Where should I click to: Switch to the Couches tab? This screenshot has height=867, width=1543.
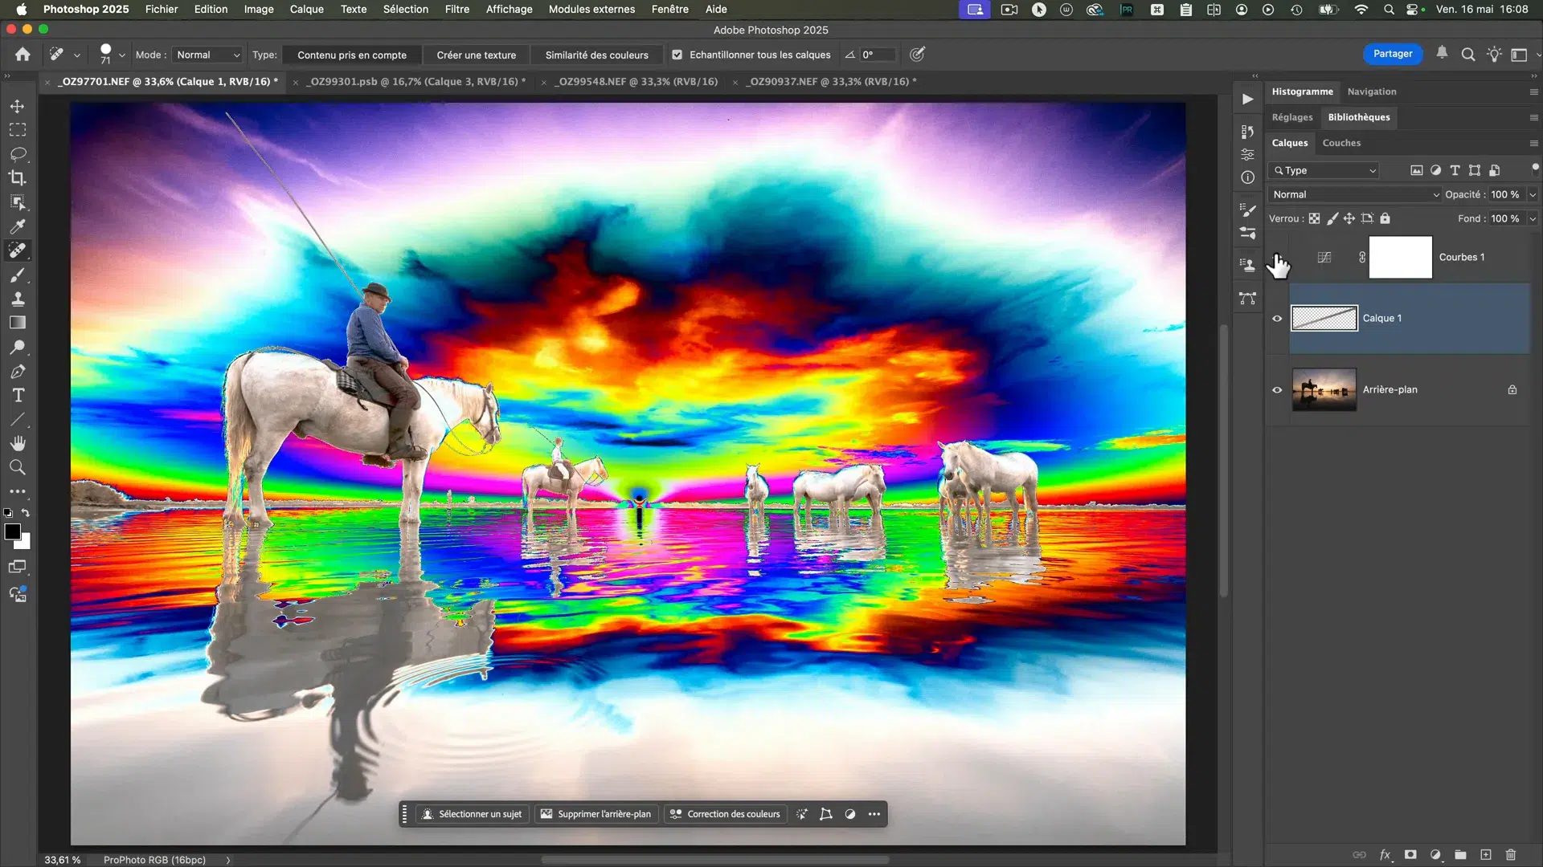1341,143
